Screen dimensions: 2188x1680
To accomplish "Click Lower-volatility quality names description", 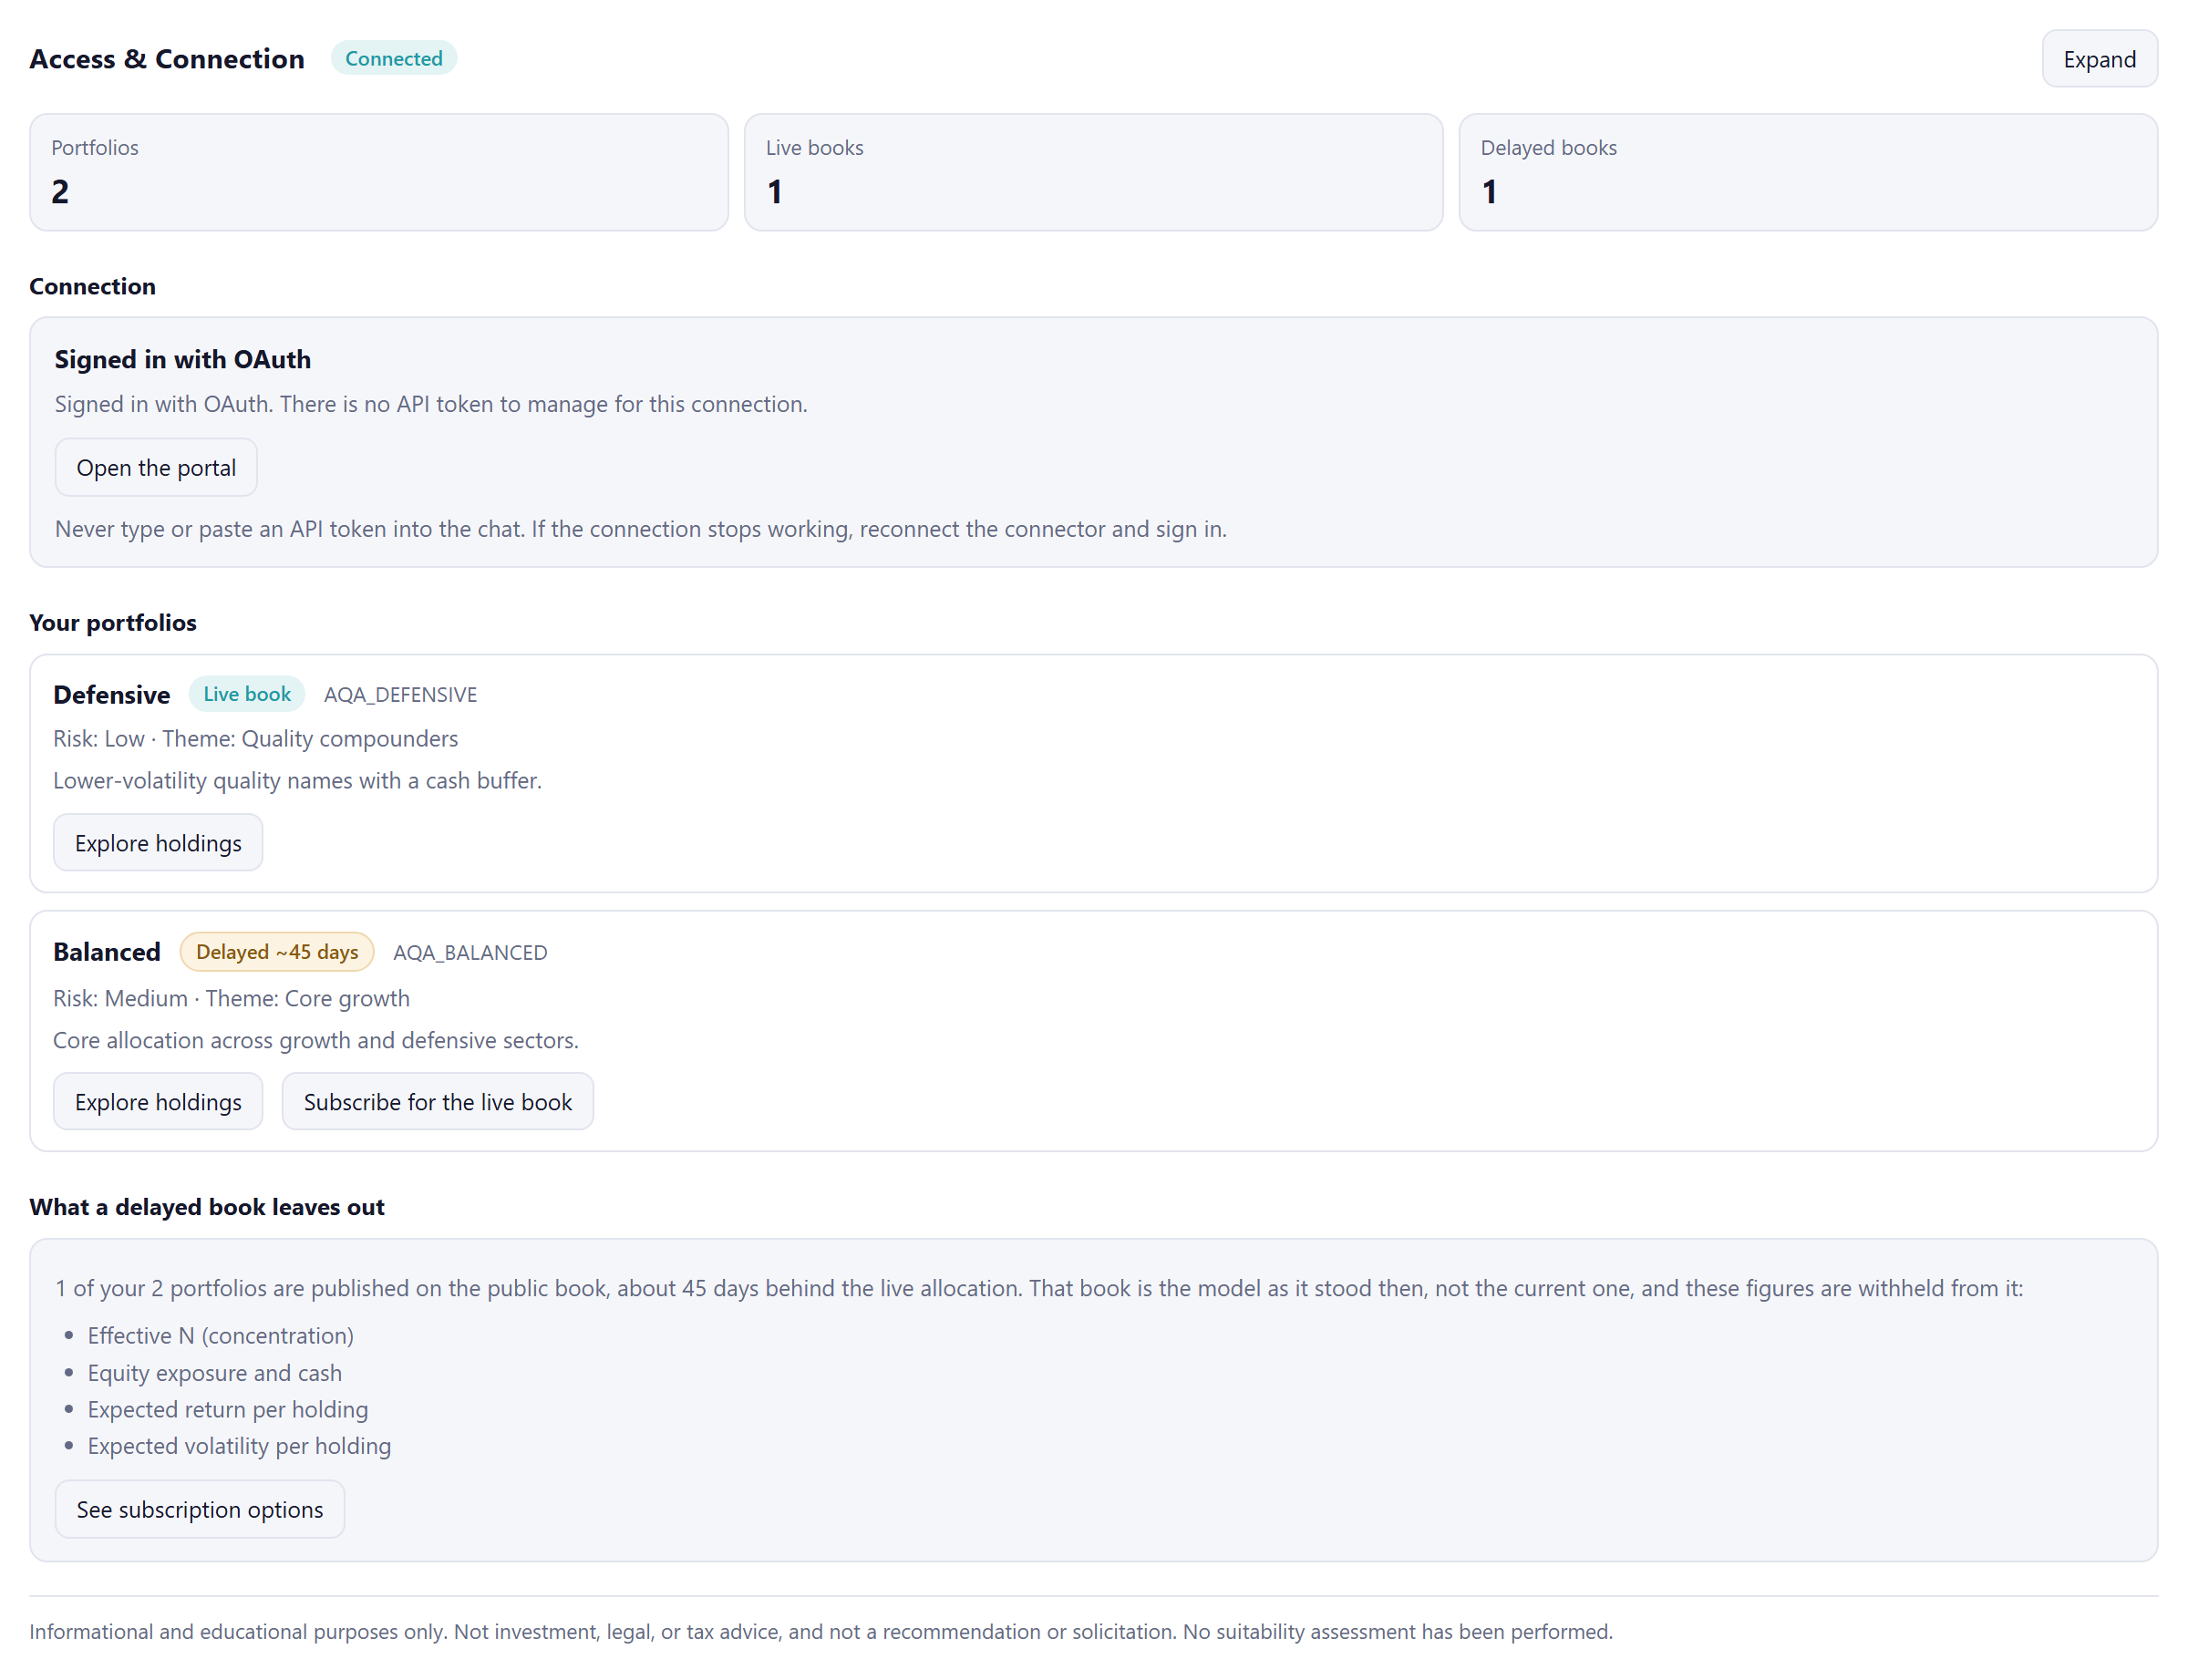I will 298,780.
